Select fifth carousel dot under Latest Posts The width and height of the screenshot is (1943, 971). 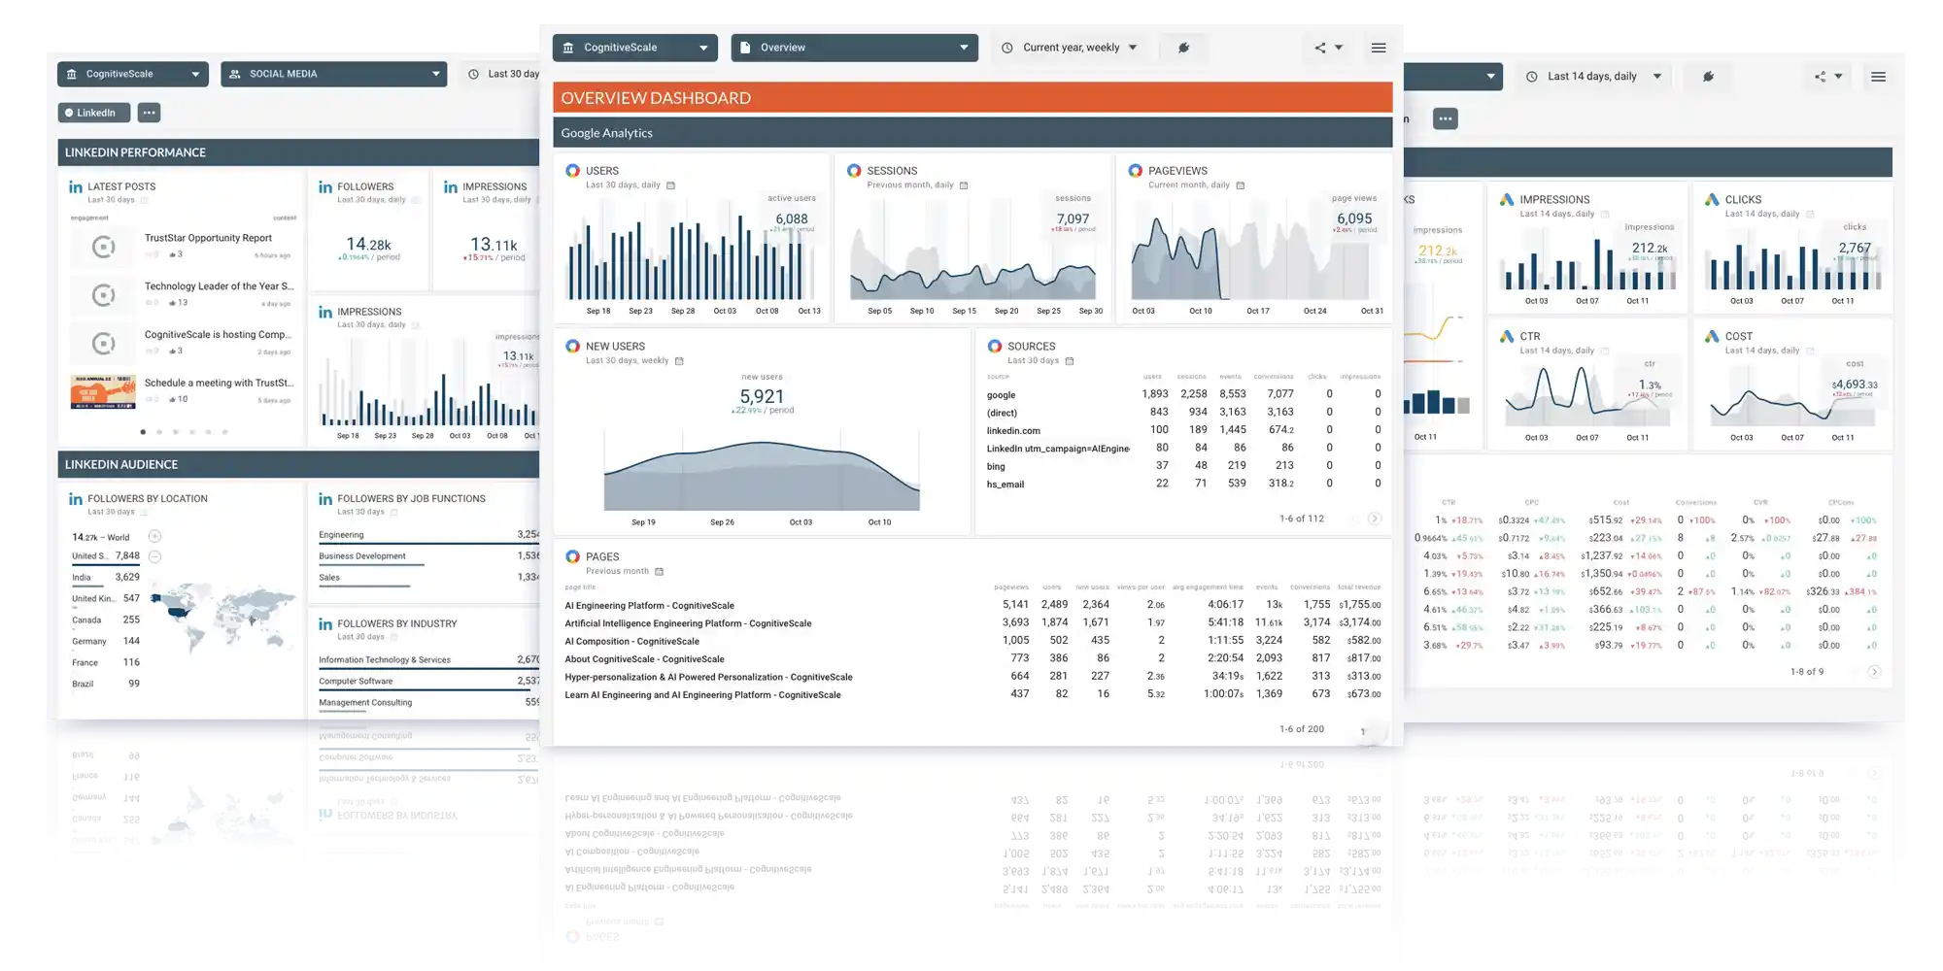(x=208, y=432)
